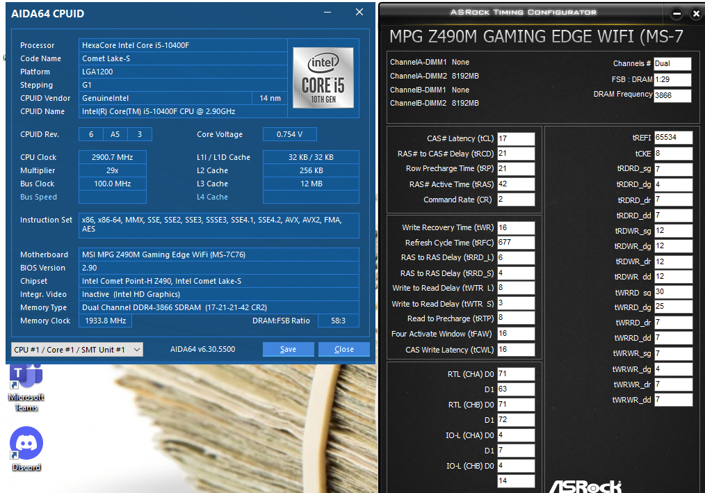Click the tRDWR_sg value field
705x493 pixels.
click(673, 231)
